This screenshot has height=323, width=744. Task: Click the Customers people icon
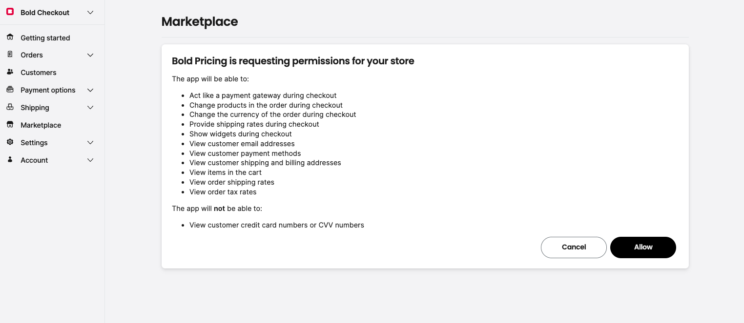coord(10,72)
